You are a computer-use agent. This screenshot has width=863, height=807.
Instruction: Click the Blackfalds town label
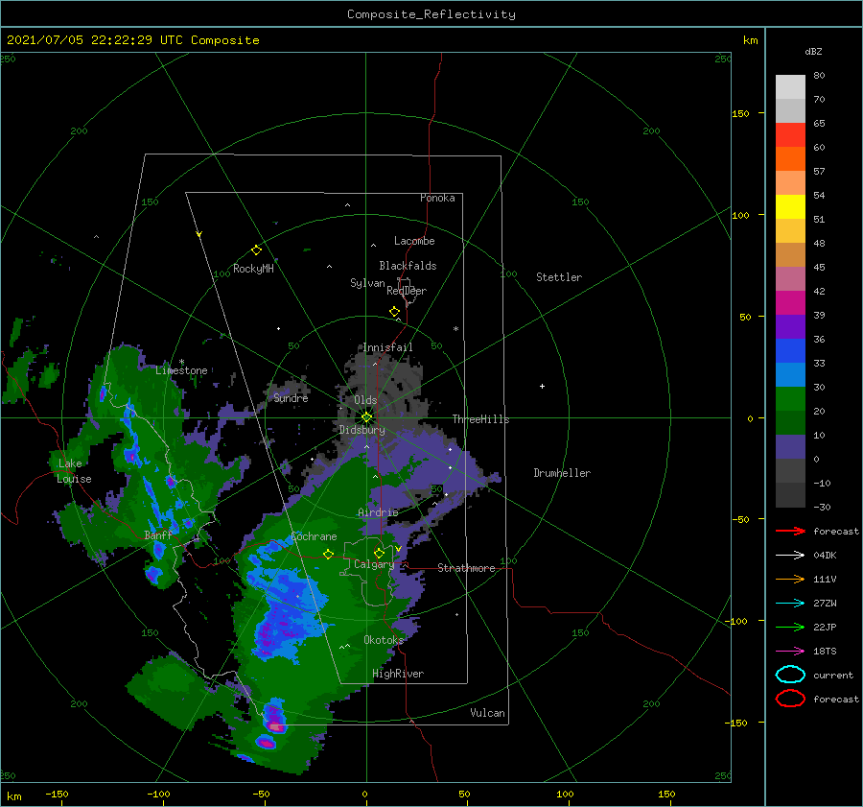[x=408, y=266]
